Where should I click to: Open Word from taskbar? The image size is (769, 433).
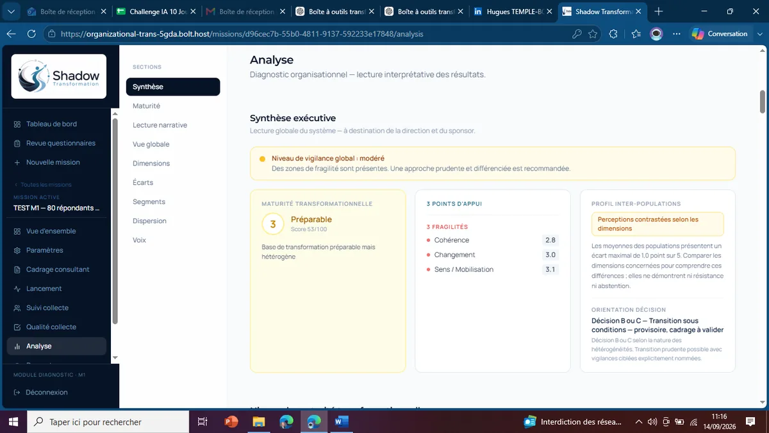[x=341, y=421]
